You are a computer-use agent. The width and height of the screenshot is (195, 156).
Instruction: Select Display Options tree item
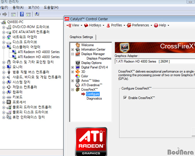(x=91, y=63)
